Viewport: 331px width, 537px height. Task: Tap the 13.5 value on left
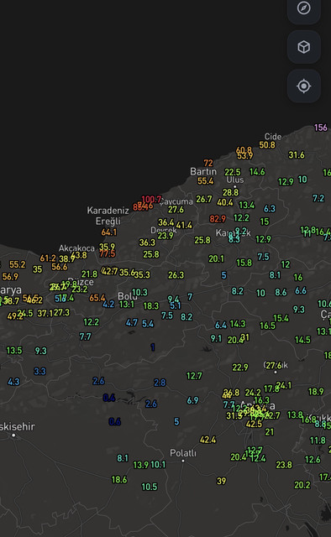point(14,350)
